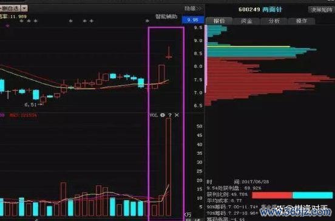This screenshot has height=221, width=335.
Task: Click the 6.51 low price marker on the chart
Action: [x=31, y=104]
